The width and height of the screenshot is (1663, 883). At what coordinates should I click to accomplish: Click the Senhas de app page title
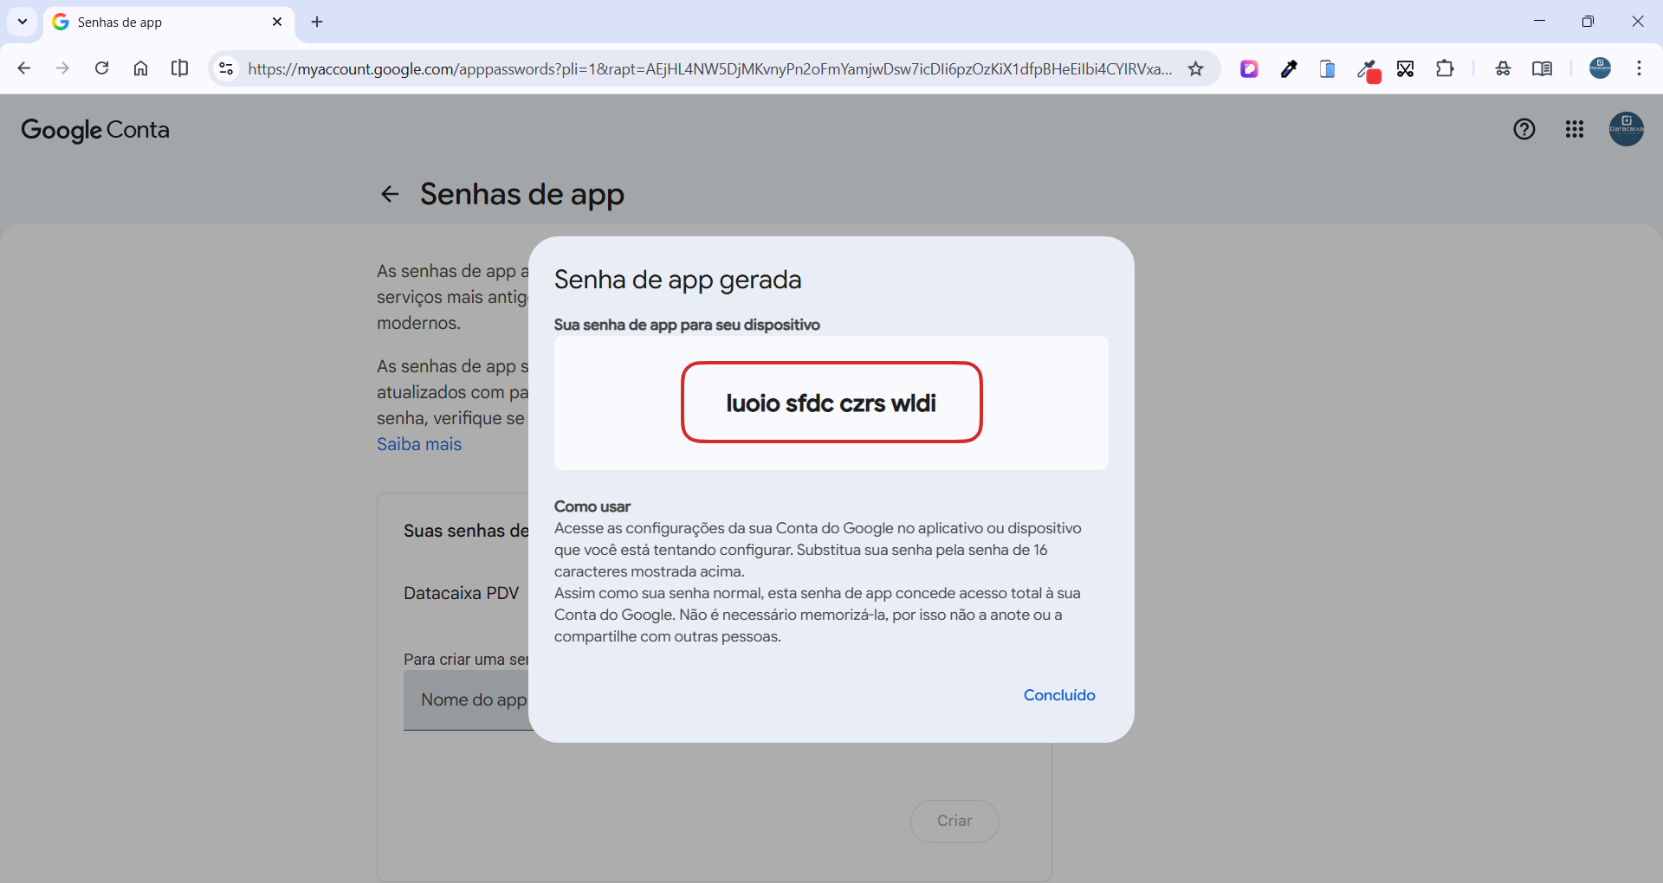(522, 195)
